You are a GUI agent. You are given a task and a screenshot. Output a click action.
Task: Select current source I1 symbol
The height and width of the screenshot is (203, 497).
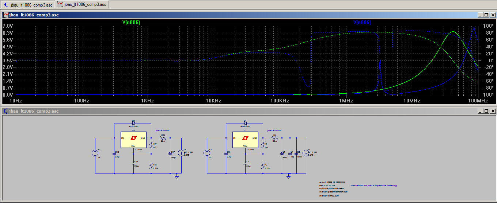click(306, 153)
